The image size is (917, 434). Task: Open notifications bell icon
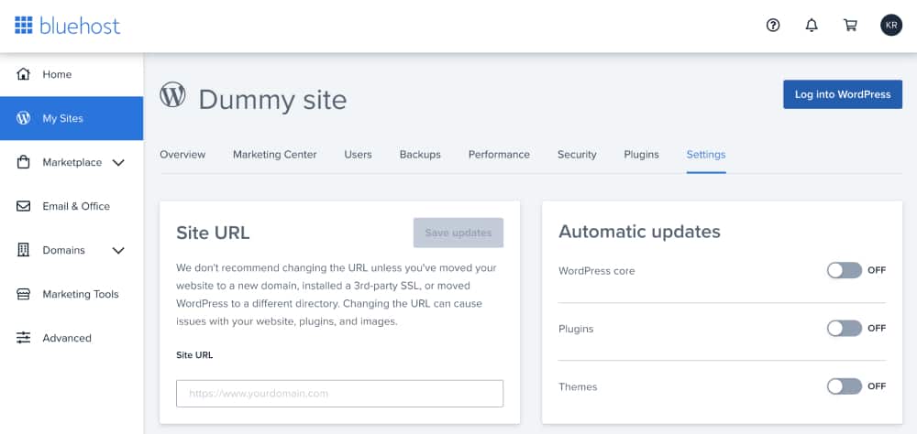[x=812, y=26]
